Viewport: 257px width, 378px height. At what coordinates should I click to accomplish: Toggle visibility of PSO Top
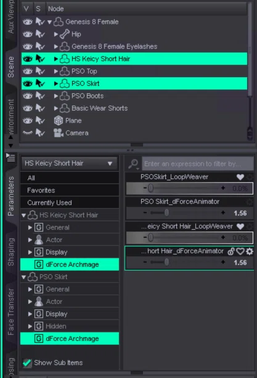coord(28,72)
